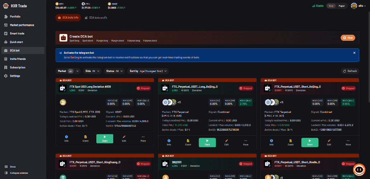The width and height of the screenshot is (370, 179).
Task: Open the chat support mascot widget
Action: point(359,170)
